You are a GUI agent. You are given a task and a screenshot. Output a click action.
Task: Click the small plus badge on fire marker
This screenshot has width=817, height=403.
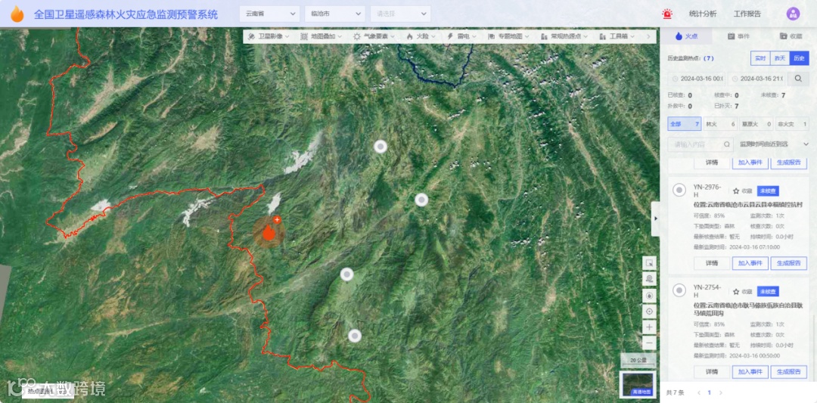pyautogui.click(x=277, y=220)
